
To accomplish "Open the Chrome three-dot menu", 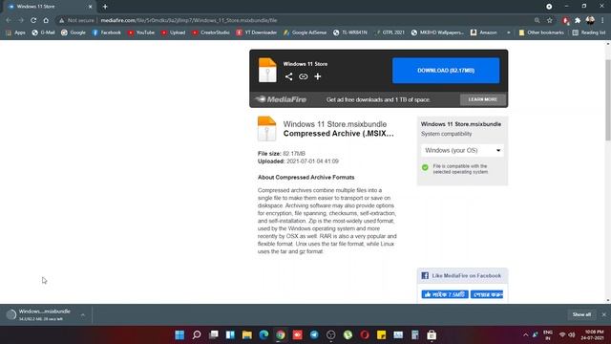I will coord(602,20).
